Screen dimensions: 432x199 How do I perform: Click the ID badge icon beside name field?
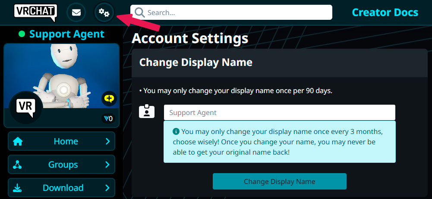147,111
